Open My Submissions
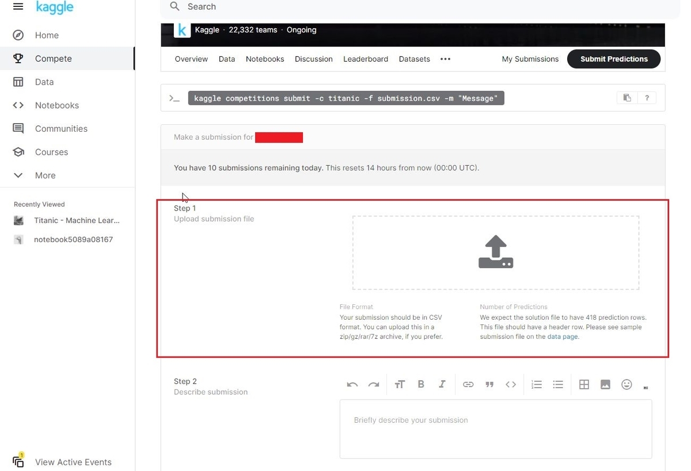 530,59
